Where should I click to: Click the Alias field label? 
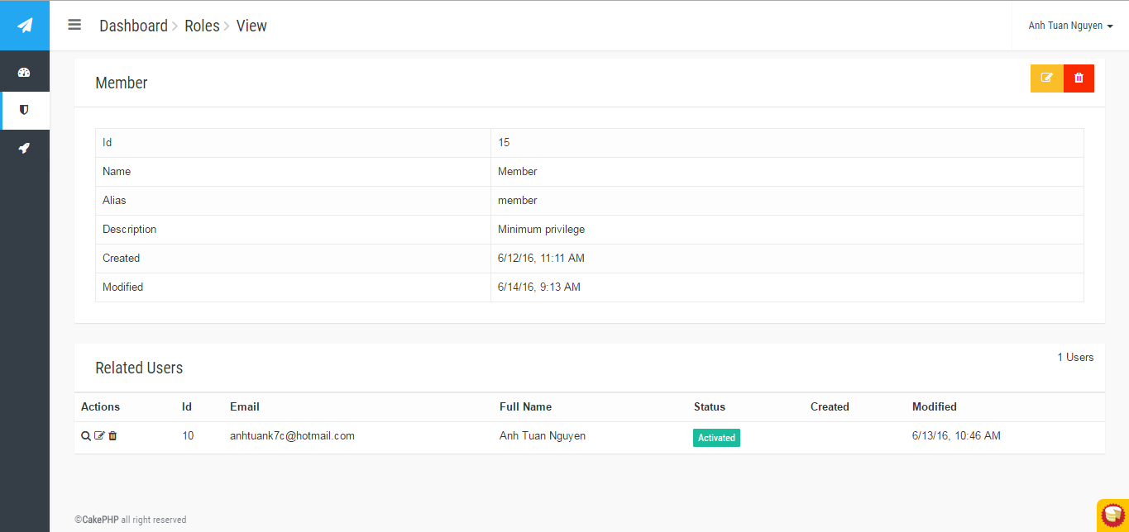tap(114, 200)
